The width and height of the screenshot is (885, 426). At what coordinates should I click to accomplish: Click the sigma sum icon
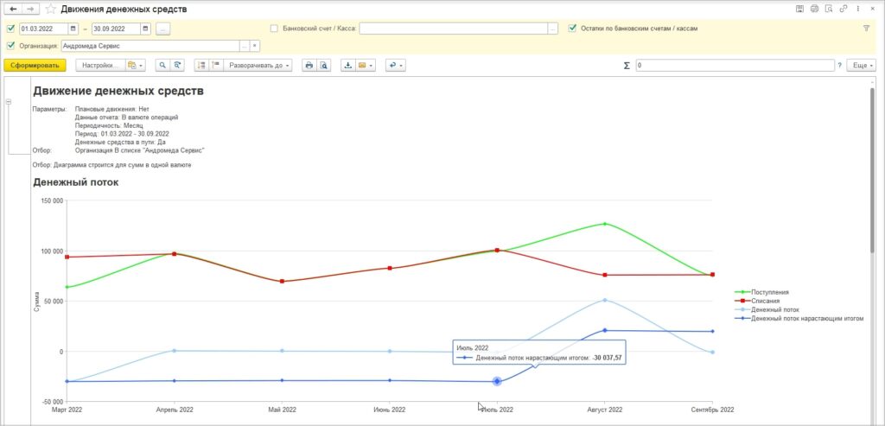pos(627,66)
